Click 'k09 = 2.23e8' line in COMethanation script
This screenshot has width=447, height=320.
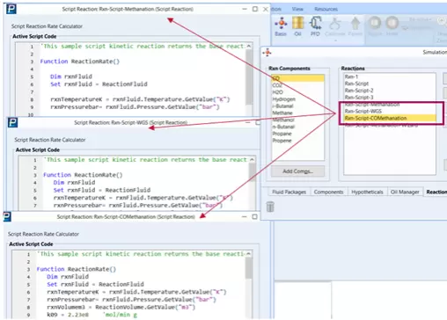pyautogui.click(x=92, y=315)
